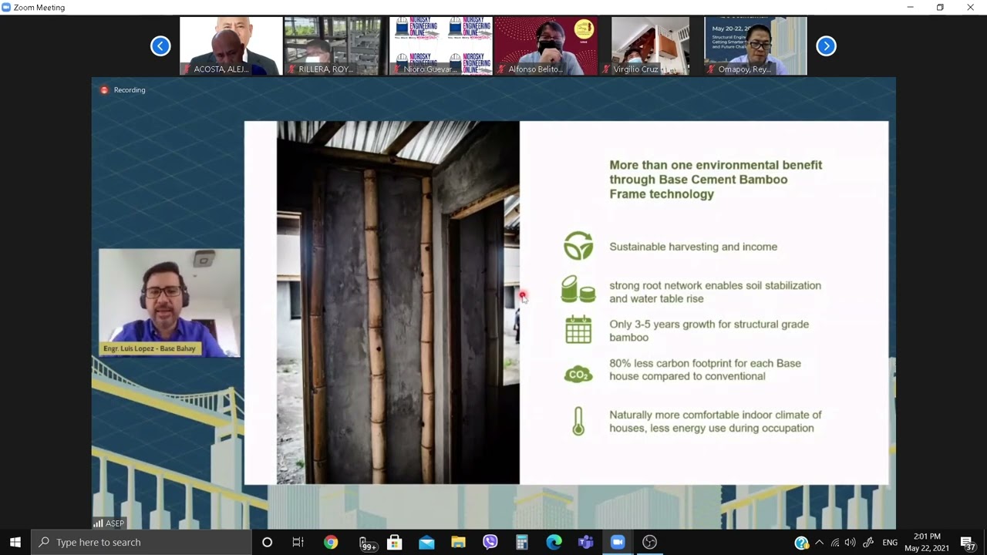Open the taskbar app with 99+ badge
The width and height of the screenshot is (987, 555).
[x=368, y=543]
